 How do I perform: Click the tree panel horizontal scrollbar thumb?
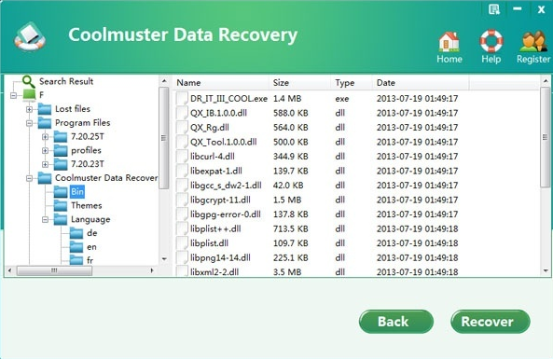pos(54,270)
